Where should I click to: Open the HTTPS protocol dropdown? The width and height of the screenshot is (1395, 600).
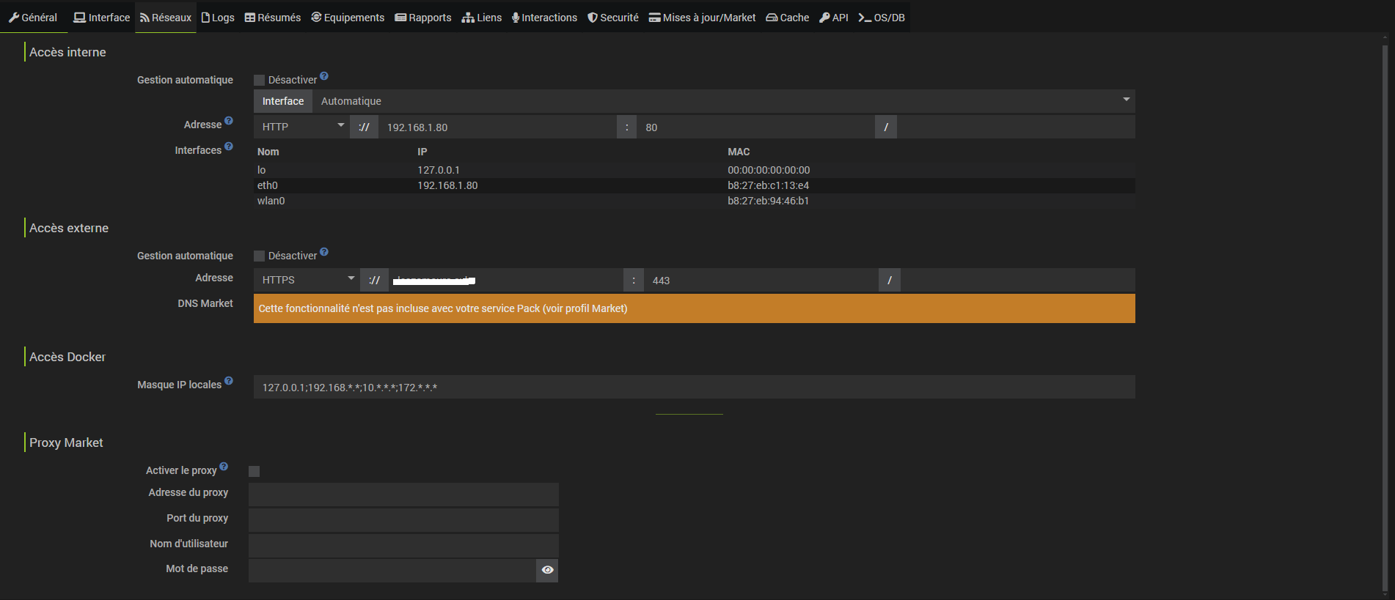click(x=307, y=280)
